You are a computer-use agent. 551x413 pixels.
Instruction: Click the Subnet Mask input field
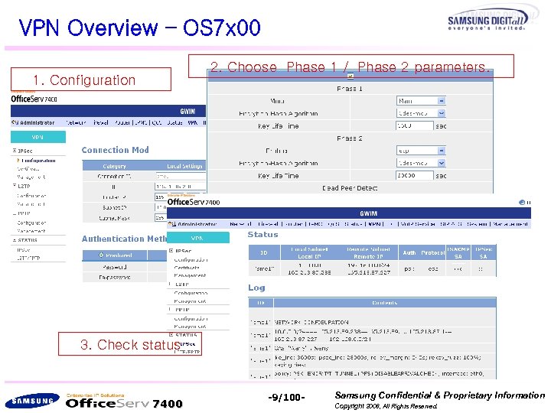click(x=161, y=218)
